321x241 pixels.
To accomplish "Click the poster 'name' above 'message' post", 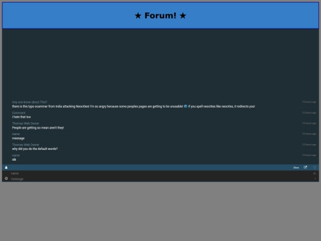I will [16, 134].
